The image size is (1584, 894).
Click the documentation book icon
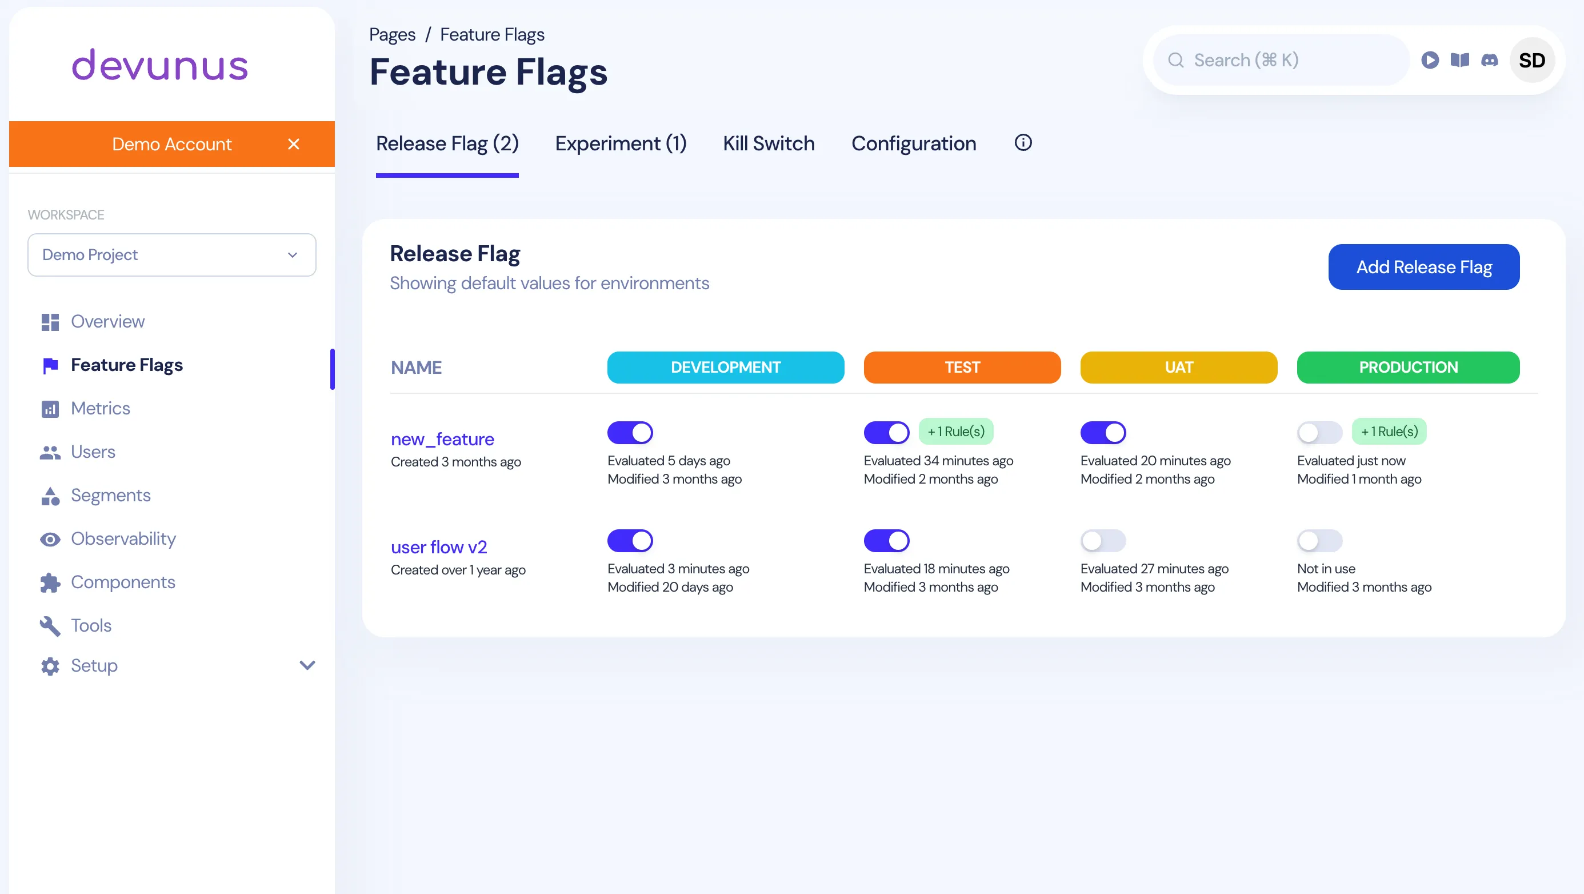point(1460,59)
